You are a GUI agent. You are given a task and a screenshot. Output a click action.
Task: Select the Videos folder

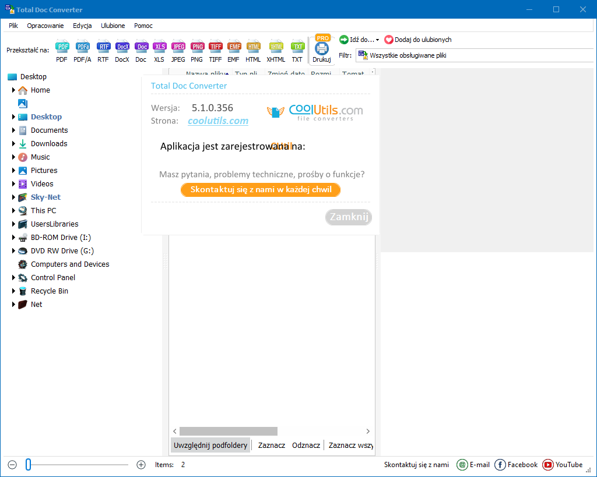(42, 183)
